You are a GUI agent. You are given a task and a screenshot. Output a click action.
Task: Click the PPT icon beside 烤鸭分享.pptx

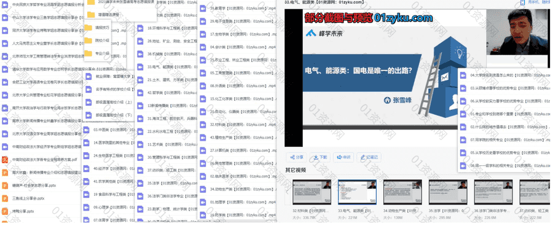coord(5,211)
